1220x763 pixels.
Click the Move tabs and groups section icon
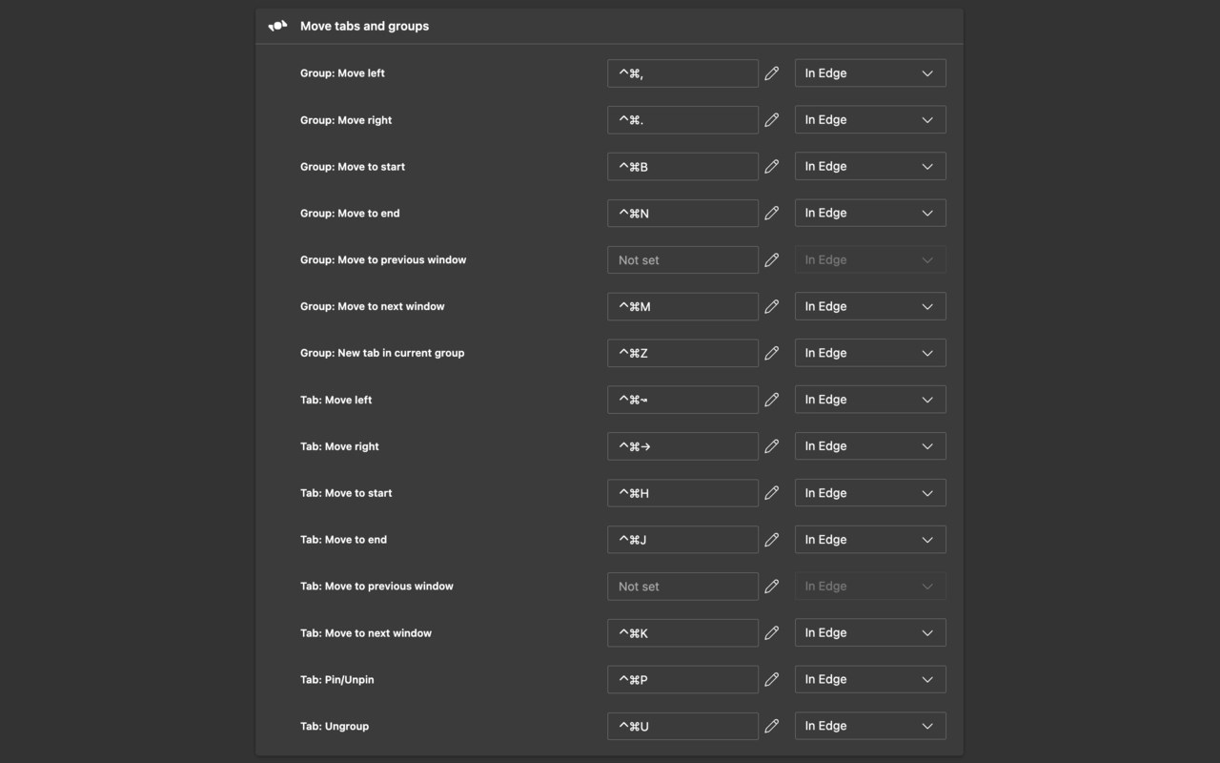pyautogui.click(x=277, y=26)
